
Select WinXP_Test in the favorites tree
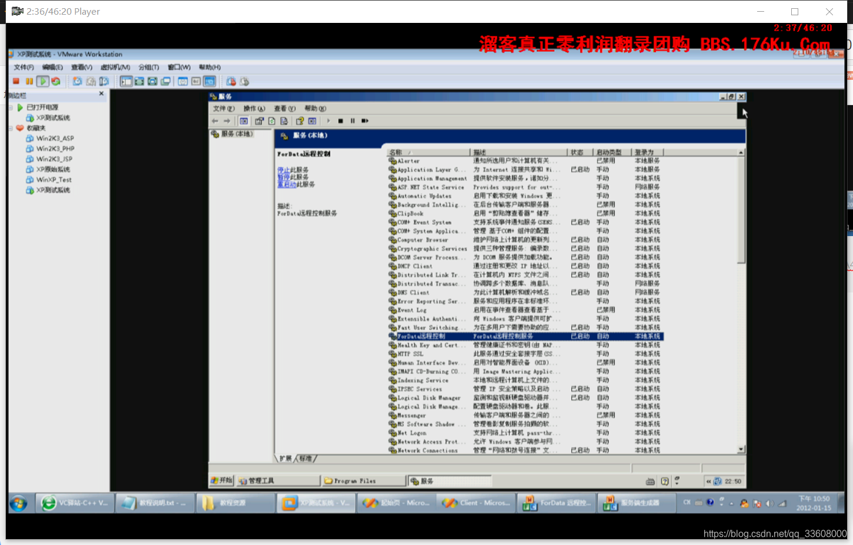[49, 180]
